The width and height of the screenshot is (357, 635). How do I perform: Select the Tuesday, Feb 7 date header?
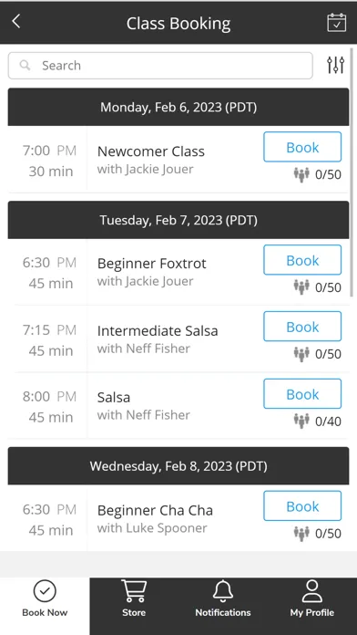(x=178, y=220)
